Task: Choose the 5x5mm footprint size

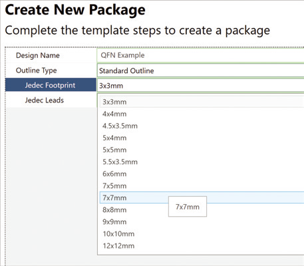Action: 202,150
